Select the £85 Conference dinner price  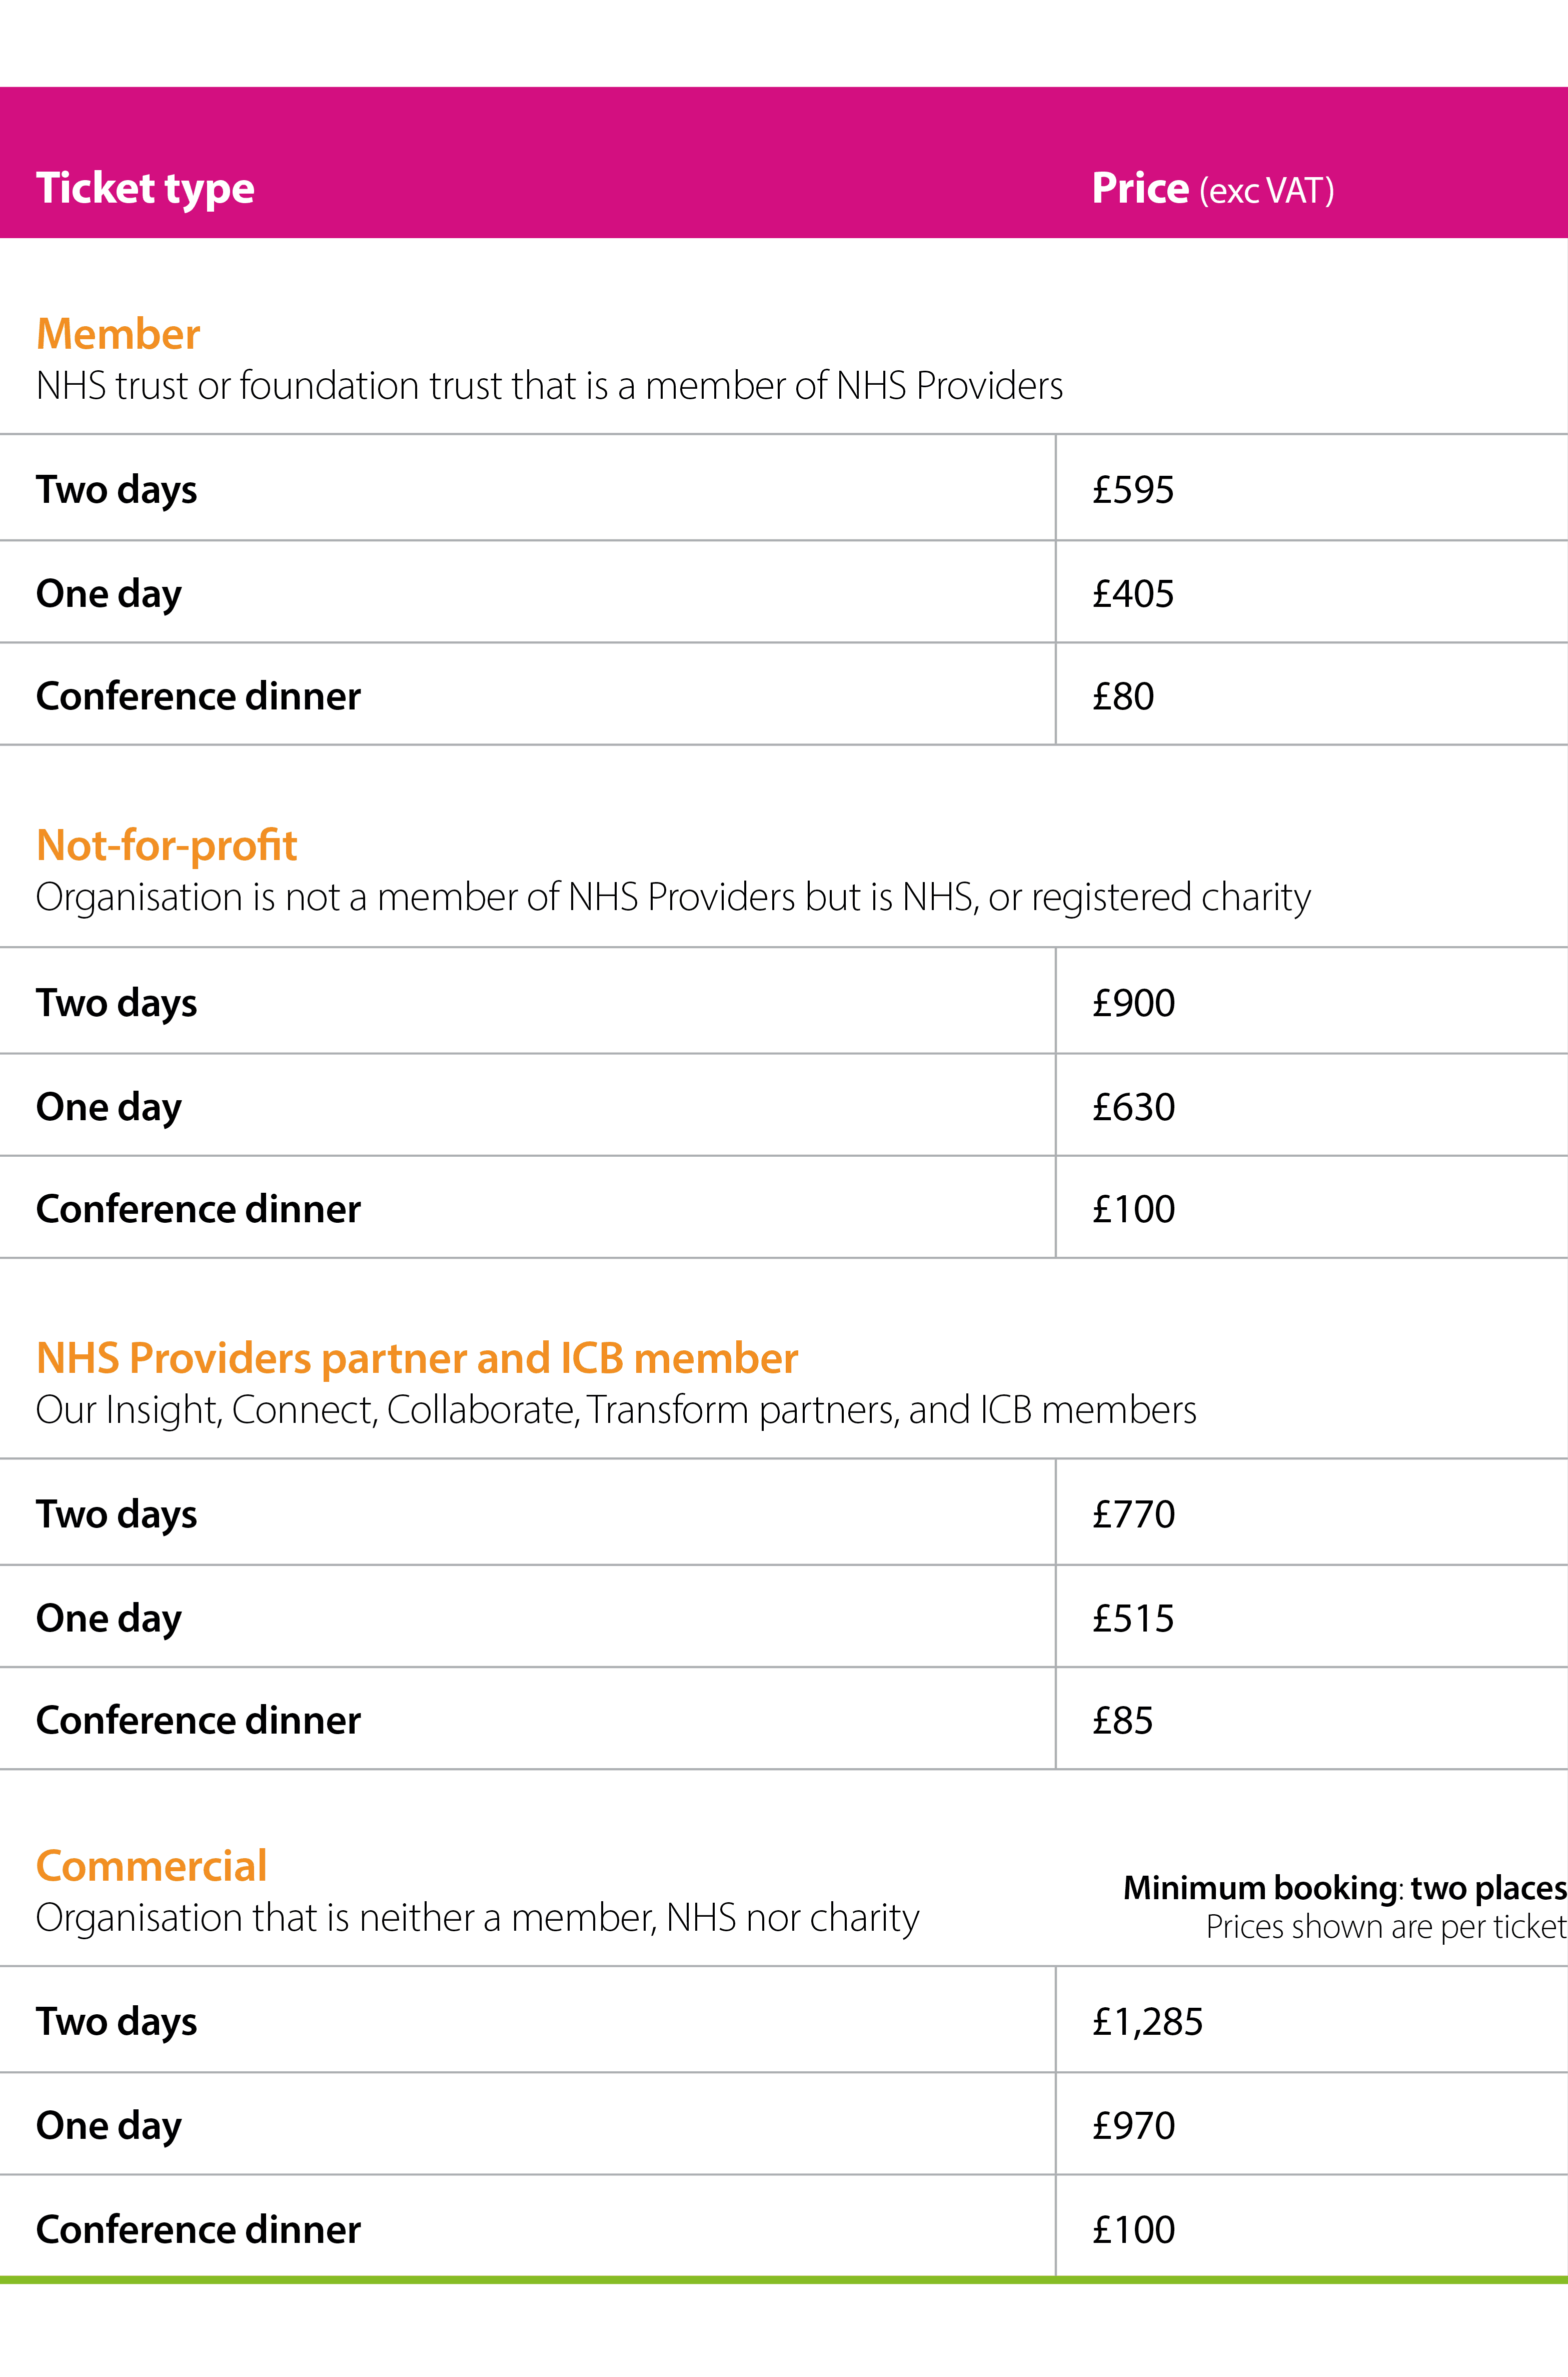point(1123,1720)
